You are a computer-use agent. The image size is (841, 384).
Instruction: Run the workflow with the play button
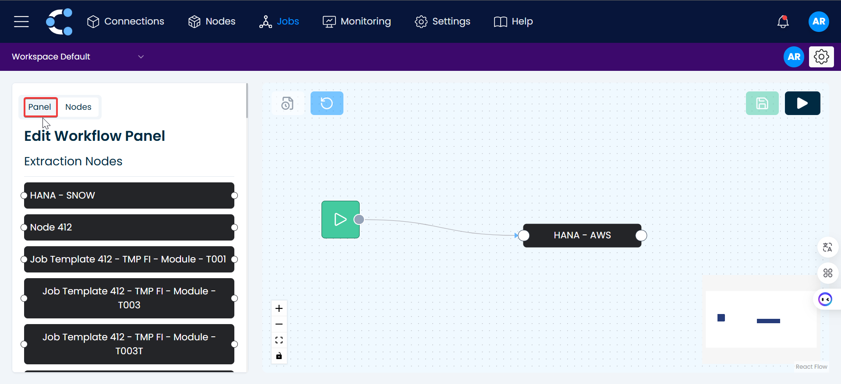[802, 103]
